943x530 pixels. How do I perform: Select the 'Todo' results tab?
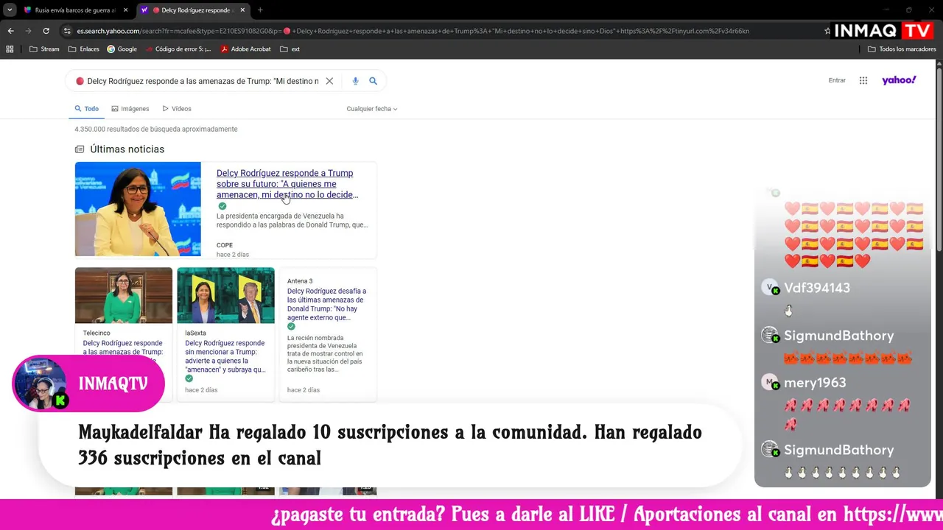pos(86,109)
